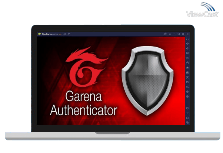The image size is (223, 153).
Task: Maximize the BlueStacks window
Action: tap(179, 34)
